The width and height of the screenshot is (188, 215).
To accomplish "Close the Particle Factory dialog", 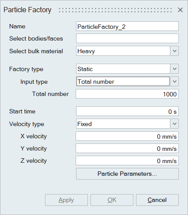I will tap(180, 10).
